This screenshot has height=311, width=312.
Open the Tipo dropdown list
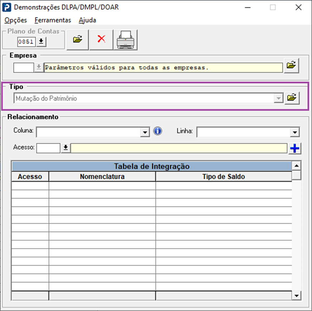pyautogui.click(x=279, y=98)
